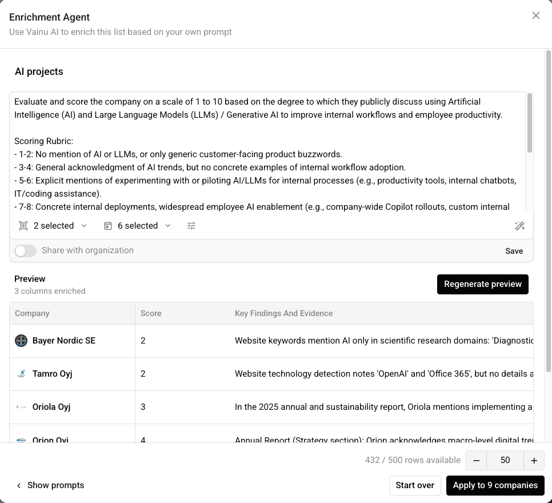Click the magic wand improve prompt icon

tap(519, 226)
